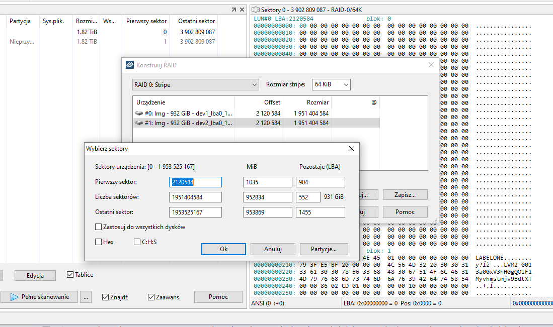Screen dimensions: 553x327
Task: Click the Ostatni sektor MiB field 953869
Action: tap(267, 212)
